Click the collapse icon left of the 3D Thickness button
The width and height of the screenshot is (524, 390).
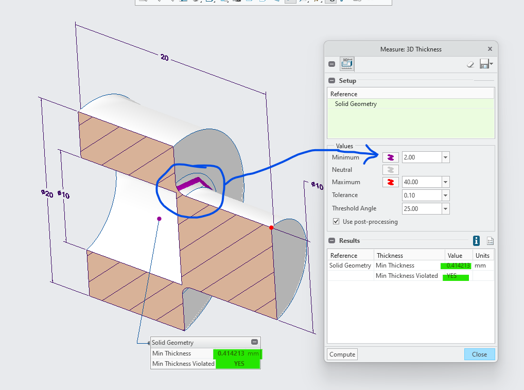point(331,64)
